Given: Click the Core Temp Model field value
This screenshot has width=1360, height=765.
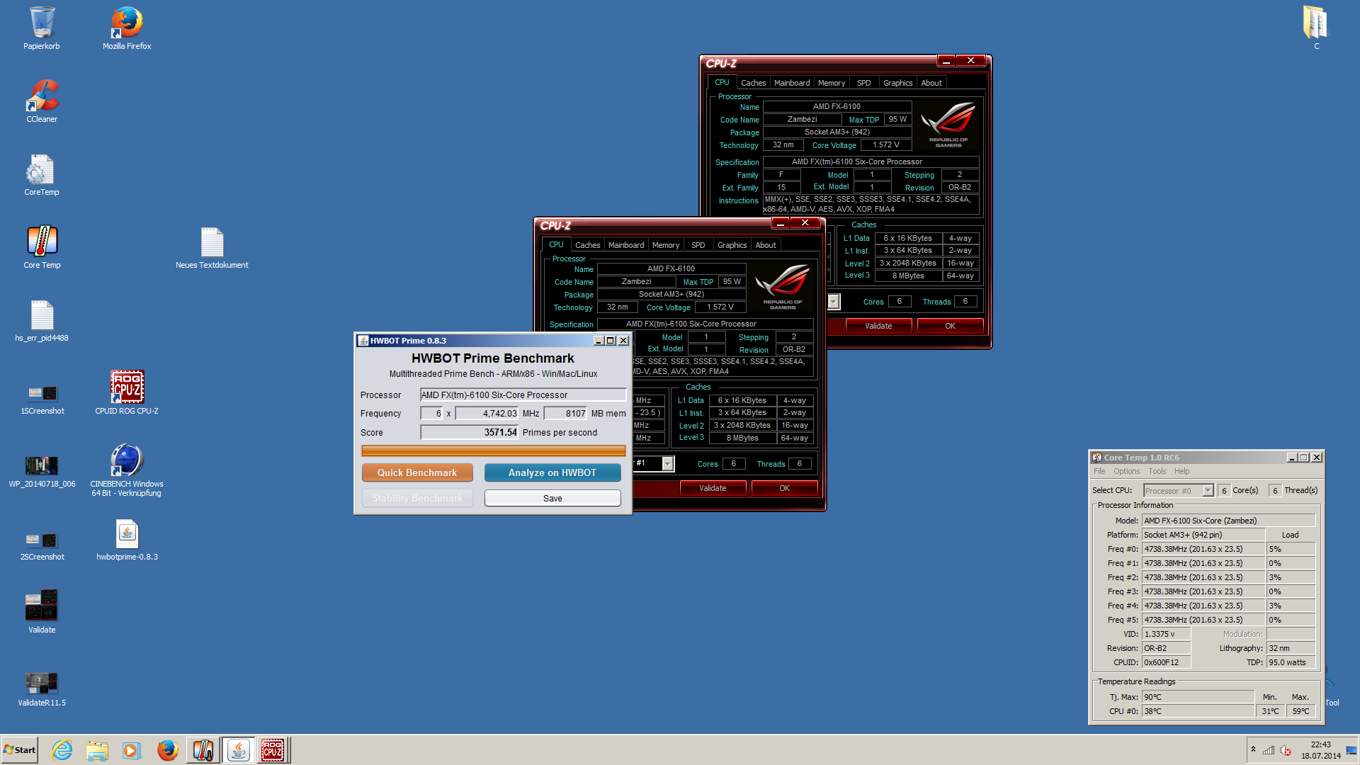Looking at the screenshot, I should coord(1229,521).
